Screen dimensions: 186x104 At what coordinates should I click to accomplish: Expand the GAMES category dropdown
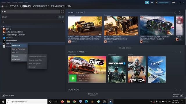pyautogui.click(x=56, y=17)
